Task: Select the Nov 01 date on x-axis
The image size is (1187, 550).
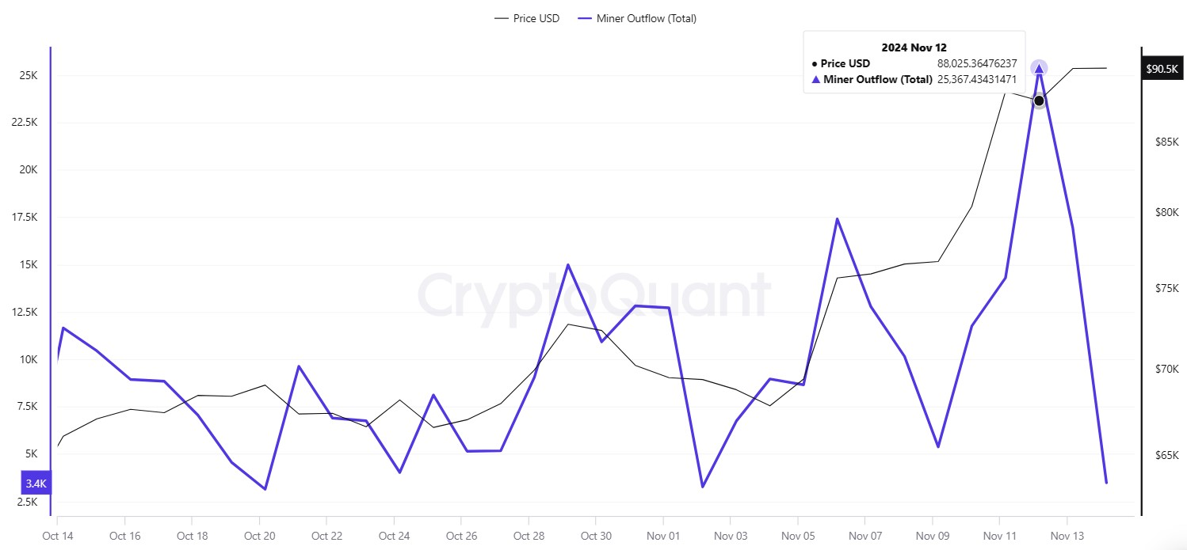Action: point(663,536)
